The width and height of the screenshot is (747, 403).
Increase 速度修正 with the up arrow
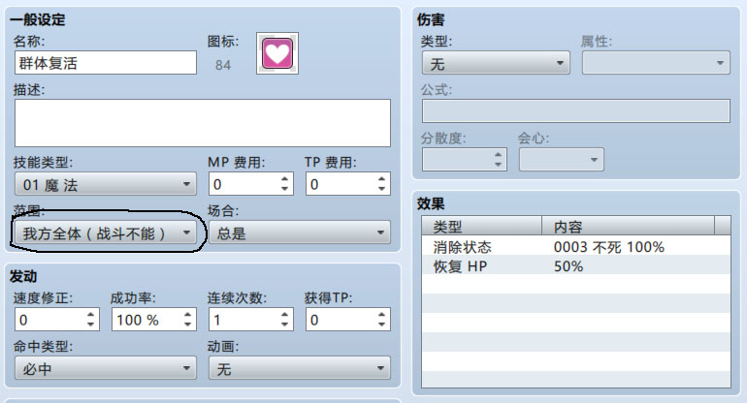pyautogui.click(x=91, y=315)
